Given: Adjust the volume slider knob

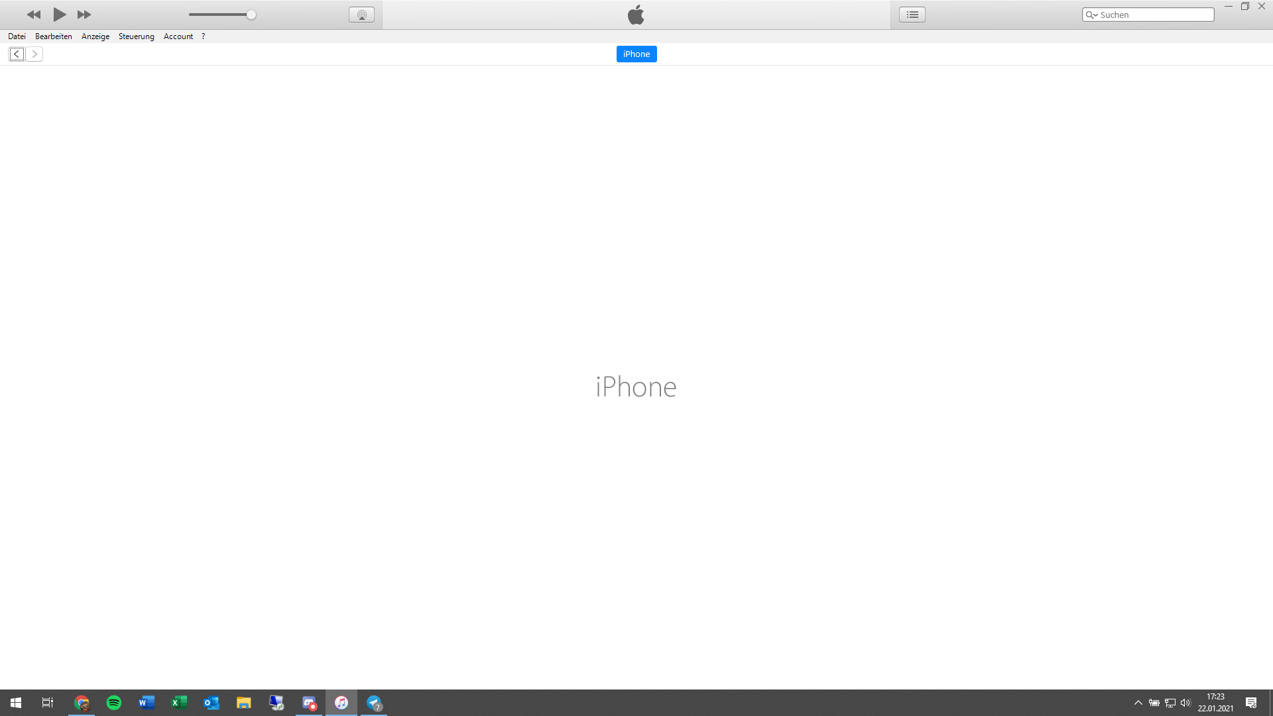Looking at the screenshot, I should 251,15.
